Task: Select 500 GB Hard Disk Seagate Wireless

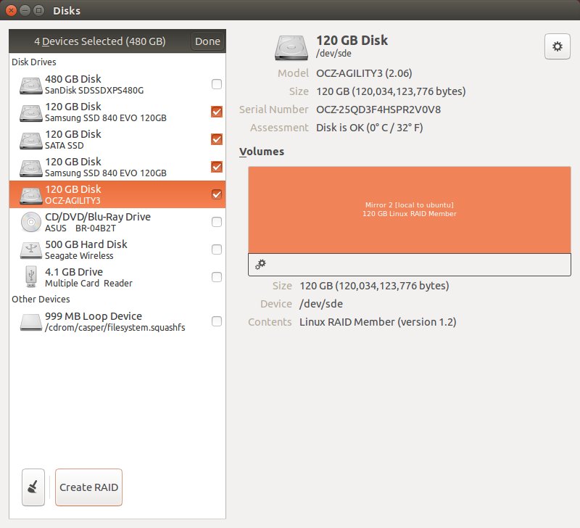Action: [117, 249]
